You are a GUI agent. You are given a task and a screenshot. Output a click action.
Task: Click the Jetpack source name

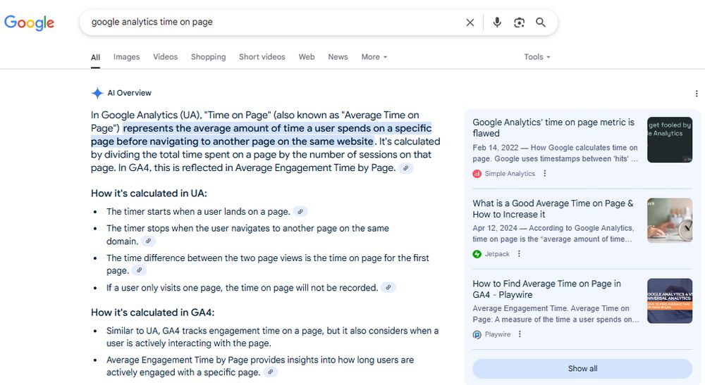[497, 254]
